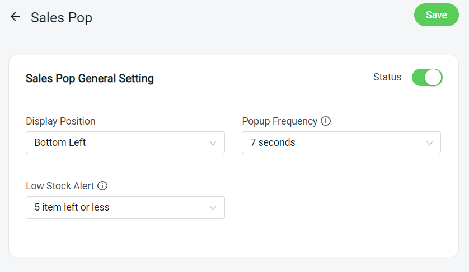This screenshot has height=272, width=469.
Task: Select the Bottom Left value text
Action: tap(60, 142)
